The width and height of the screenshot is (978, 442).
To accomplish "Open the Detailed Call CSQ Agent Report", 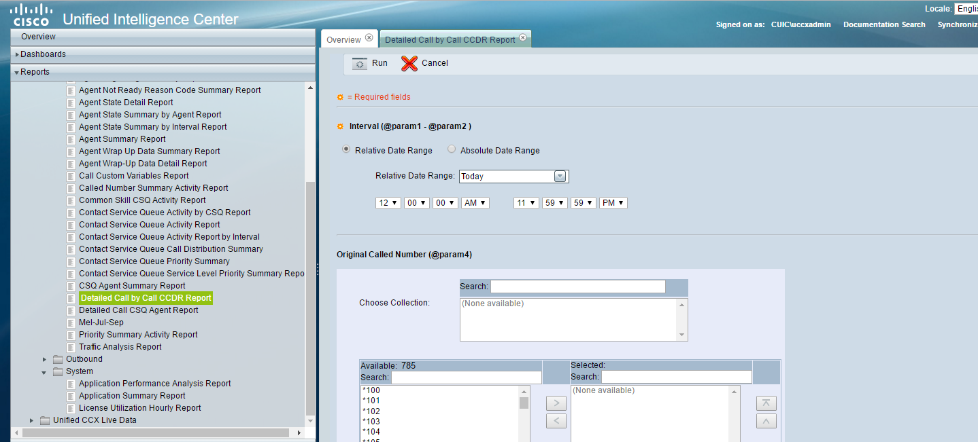I will (139, 310).
